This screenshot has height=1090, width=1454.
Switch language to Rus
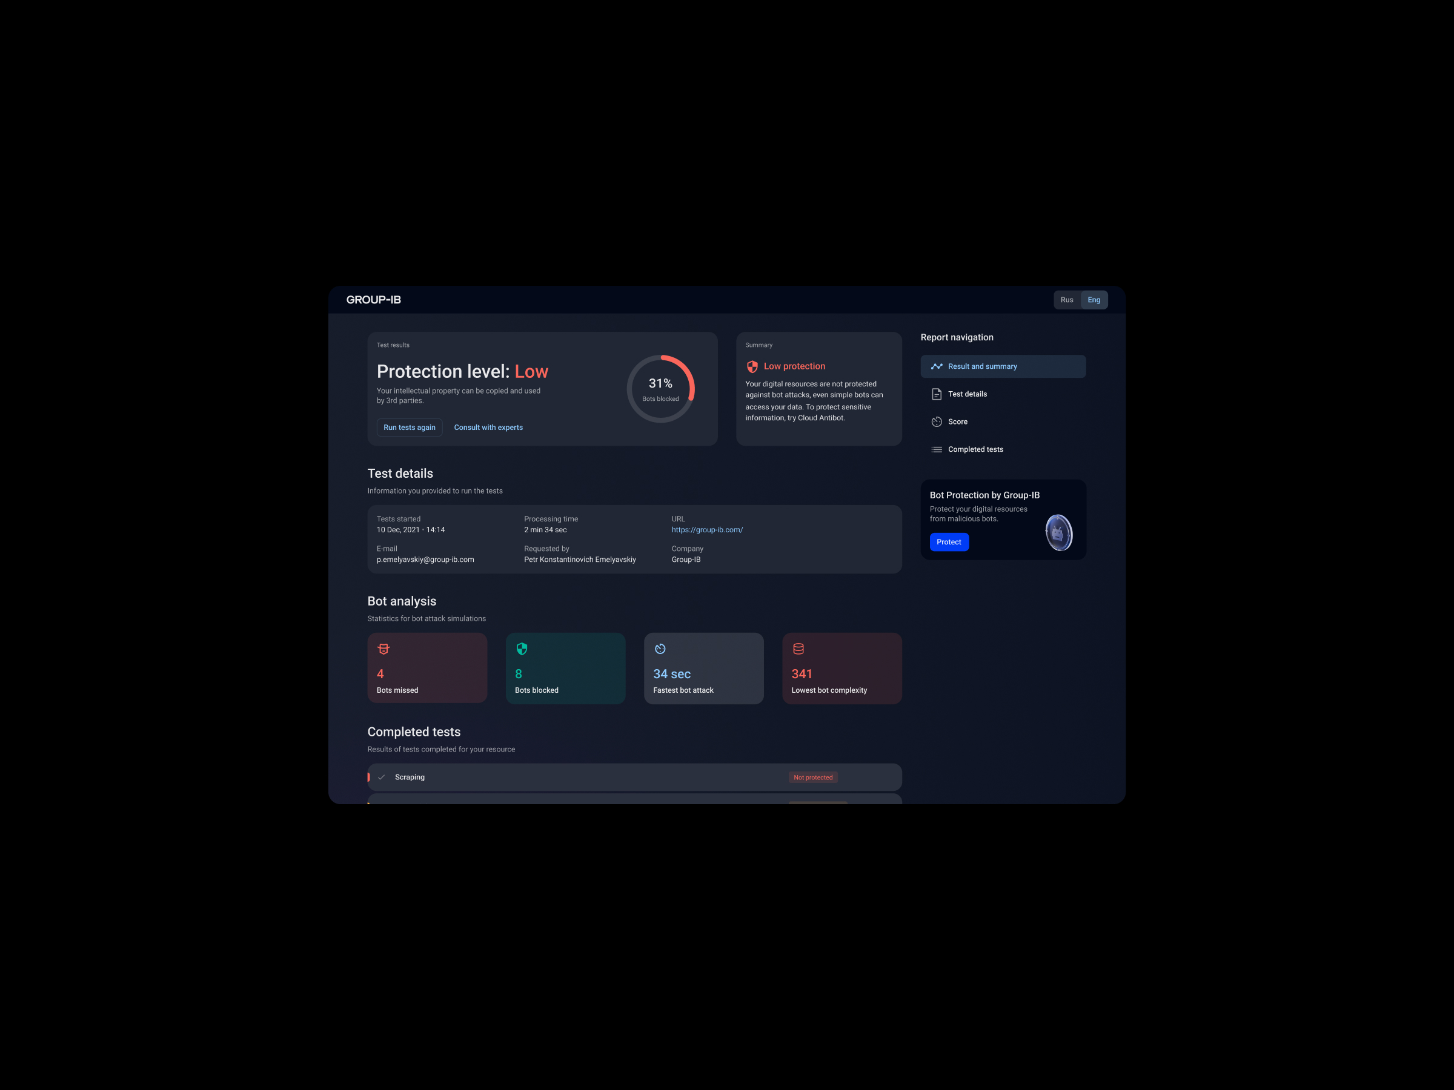[1066, 300]
